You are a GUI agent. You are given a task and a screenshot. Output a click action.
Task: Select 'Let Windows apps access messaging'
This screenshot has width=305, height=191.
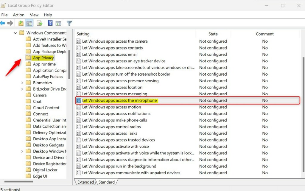pyautogui.click(x=115, y=94)
